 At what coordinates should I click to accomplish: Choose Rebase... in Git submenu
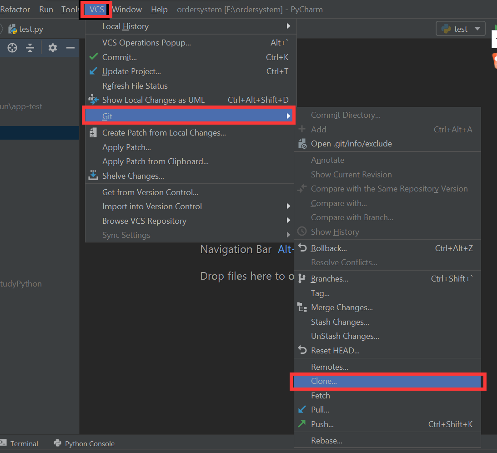click(x=387, y=441)
